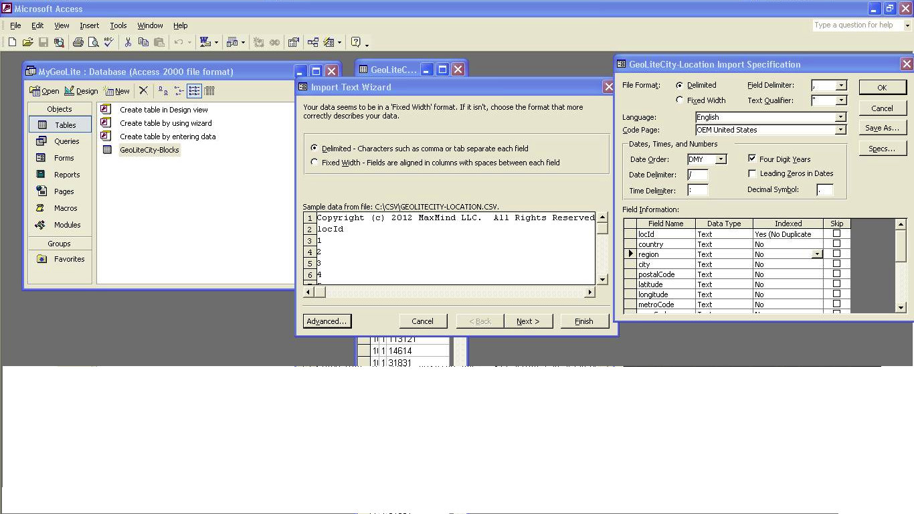Open the Text Qualifier dropdown

tap(841, 100)
